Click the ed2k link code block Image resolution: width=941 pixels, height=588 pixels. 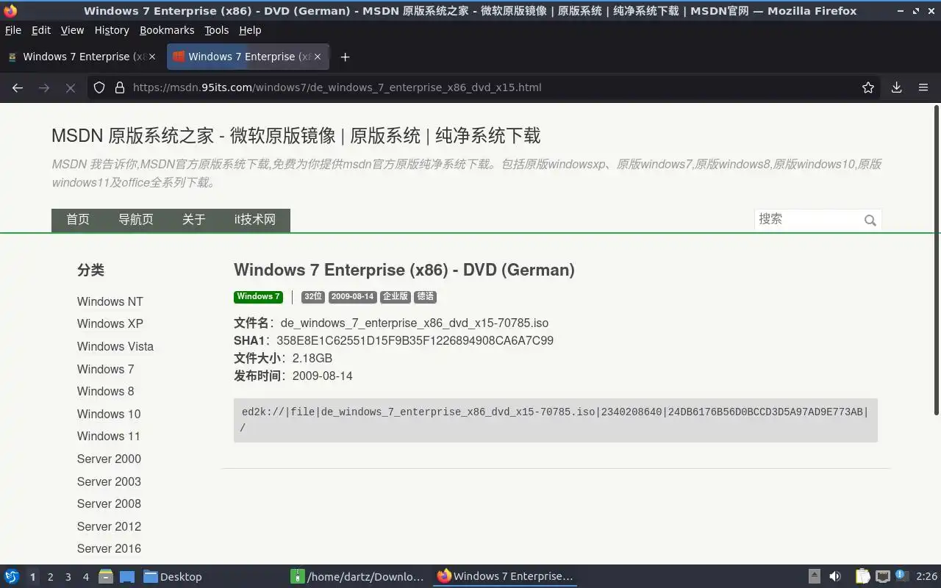click(556, 420)
